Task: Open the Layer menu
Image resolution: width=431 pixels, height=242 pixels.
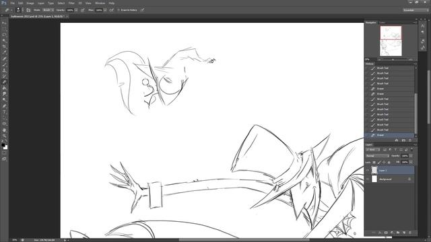Action: (40, 3)
